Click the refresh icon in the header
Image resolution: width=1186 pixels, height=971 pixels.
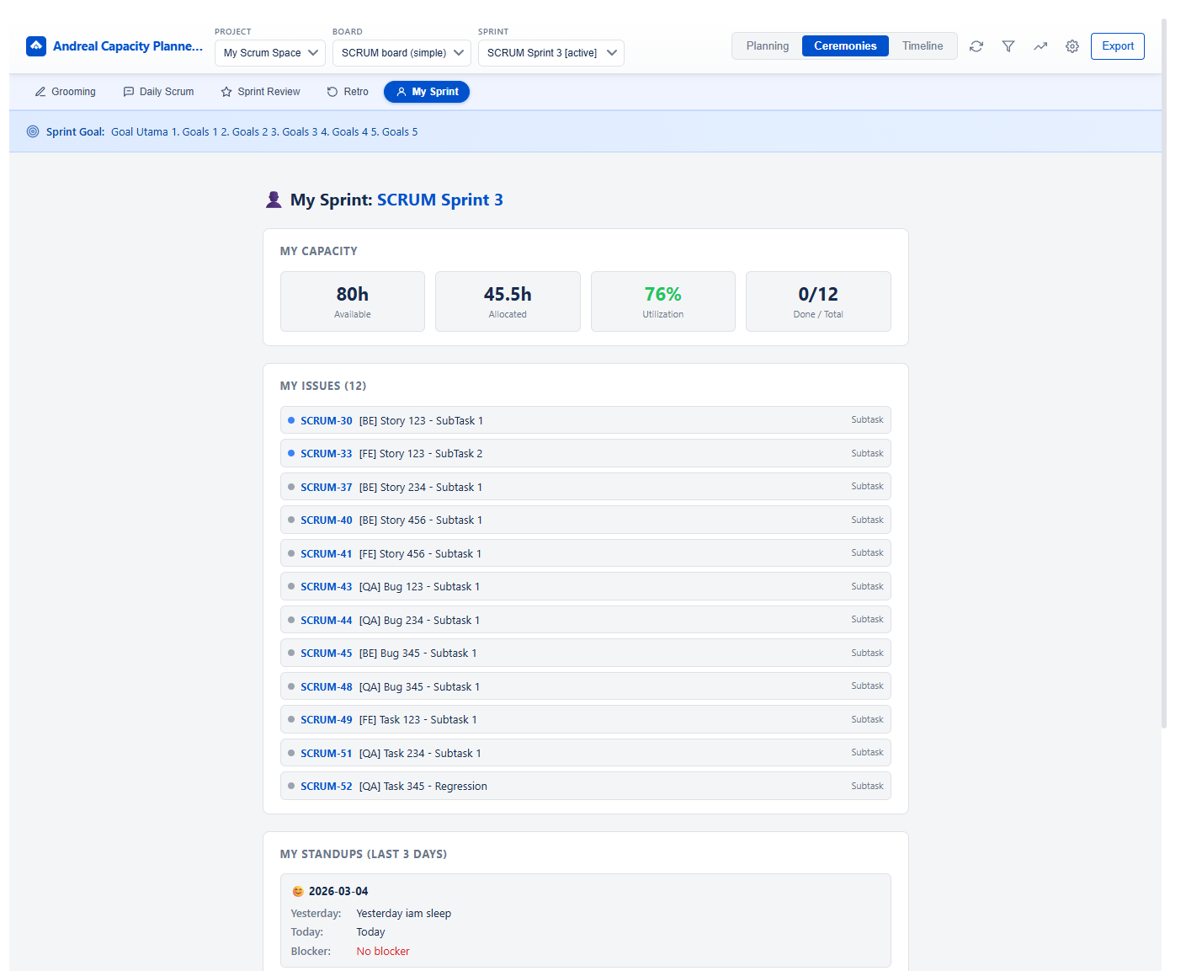pyautogui.click(x=976, y=46)
